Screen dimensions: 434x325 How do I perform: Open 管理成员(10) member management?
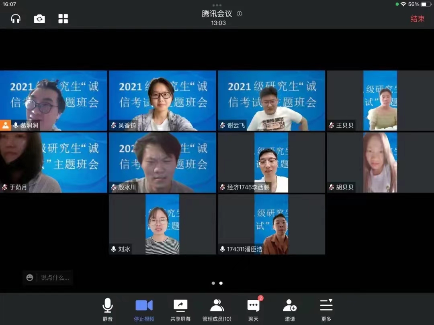click(x=217, y=310)
